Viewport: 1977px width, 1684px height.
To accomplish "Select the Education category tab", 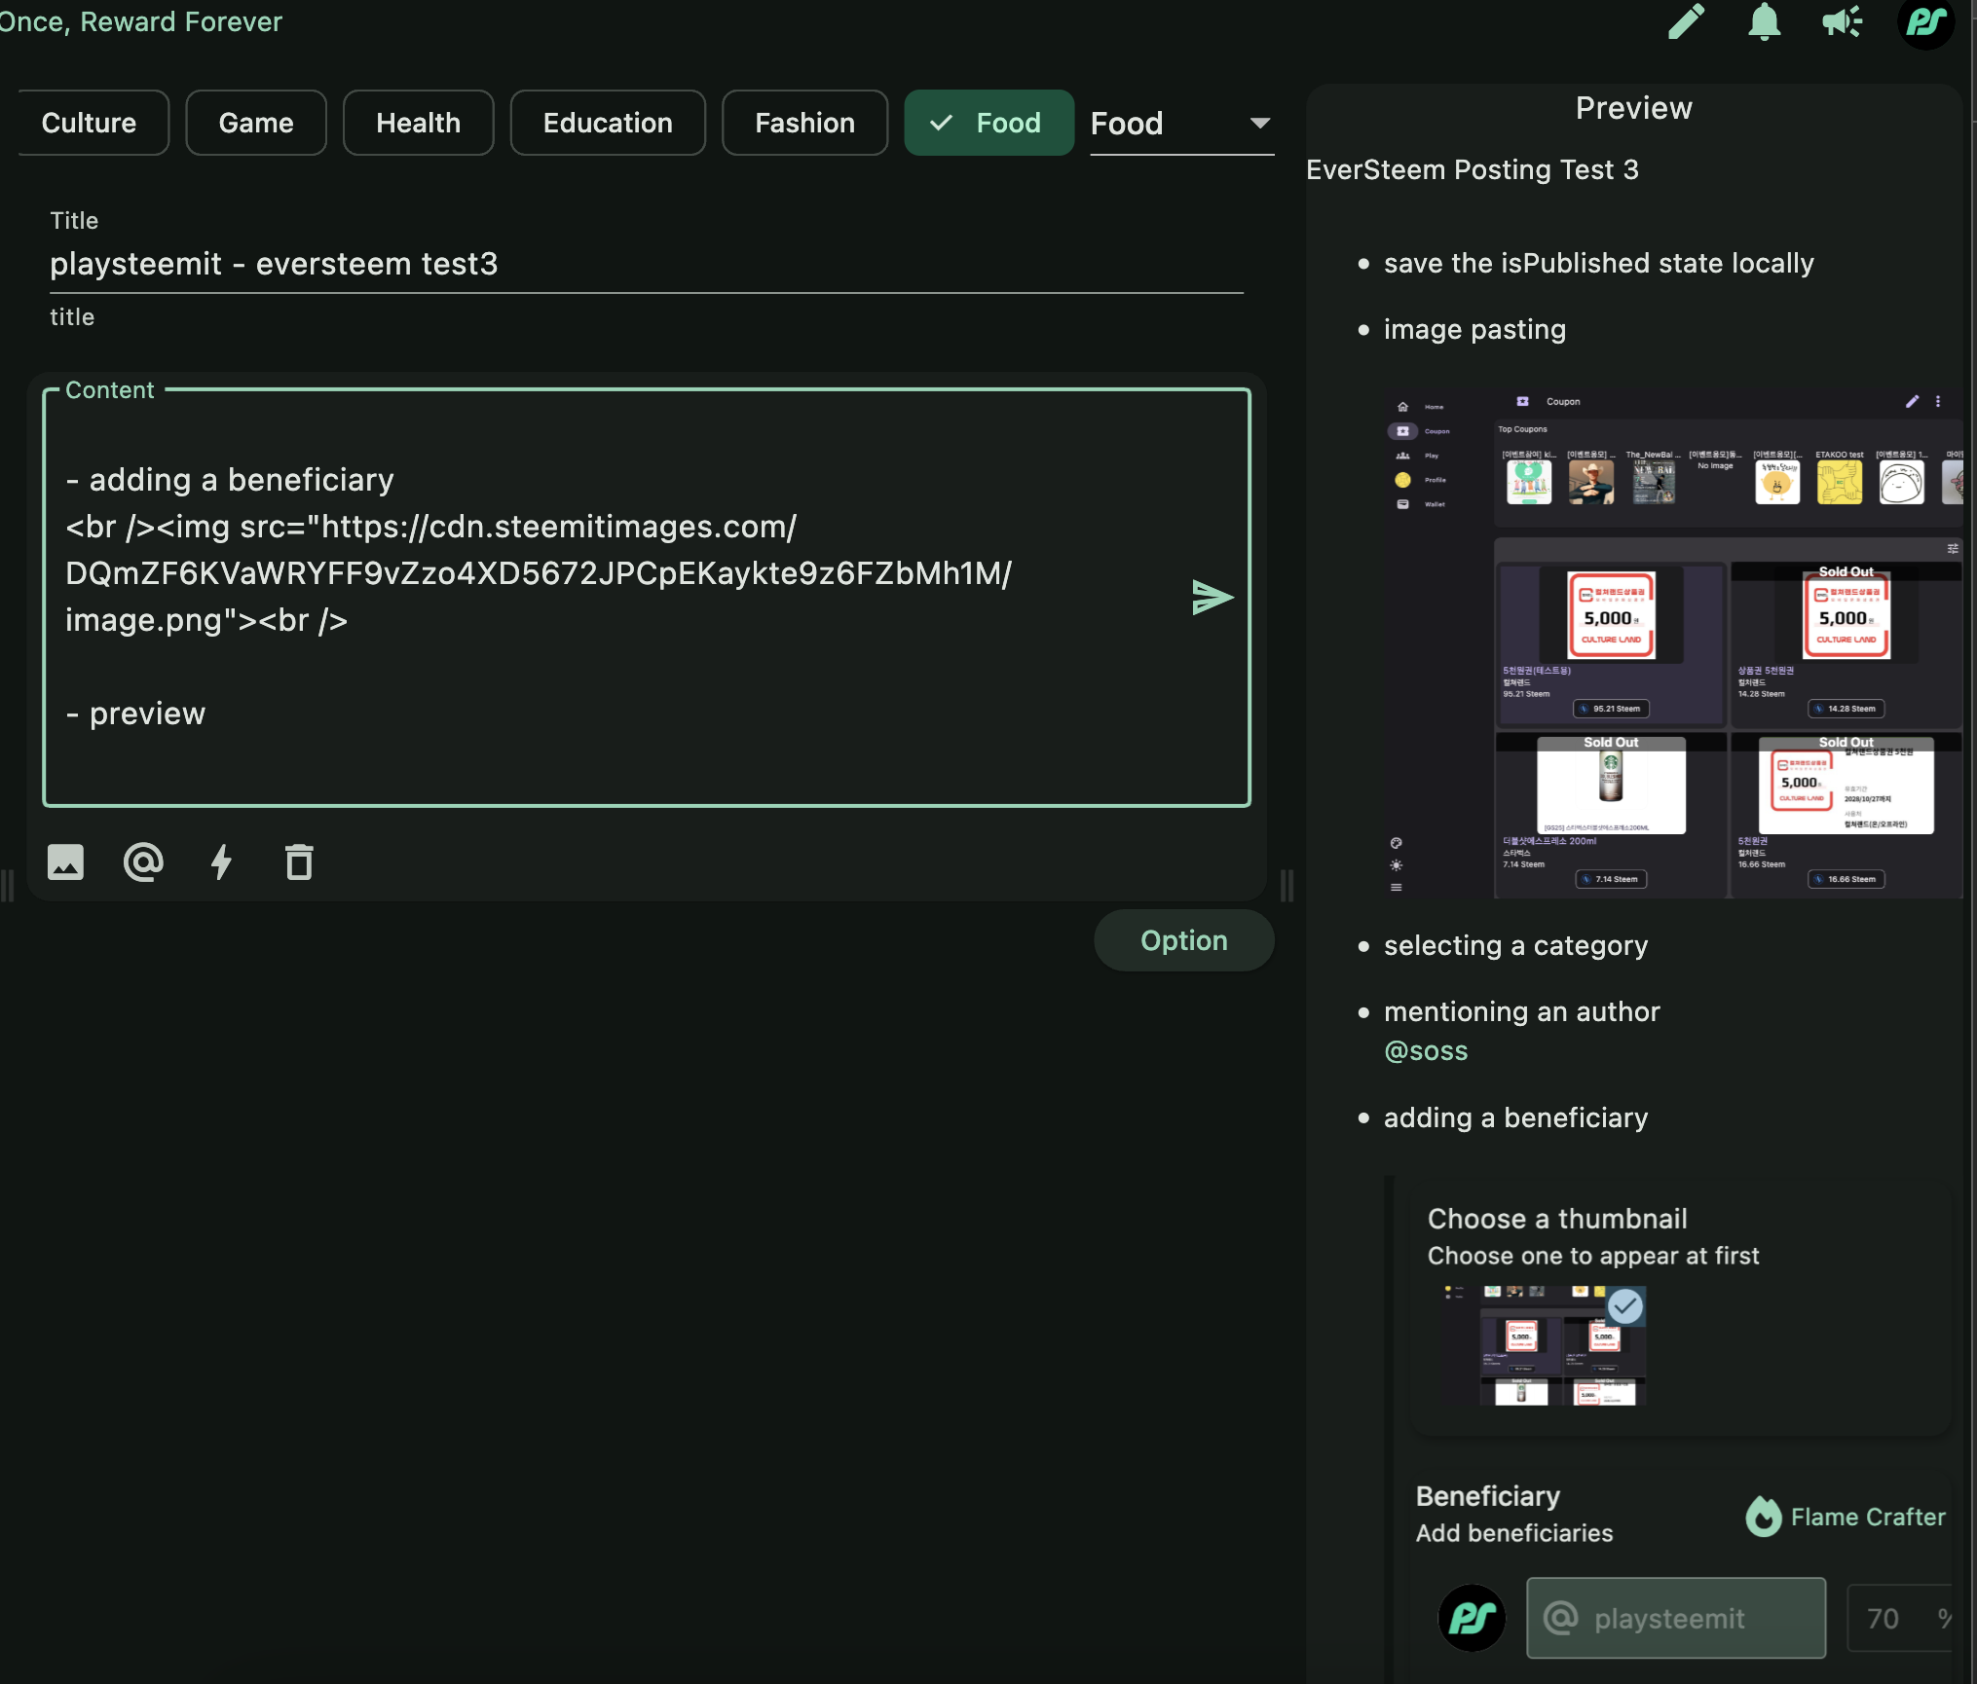I will click(607, 123).
